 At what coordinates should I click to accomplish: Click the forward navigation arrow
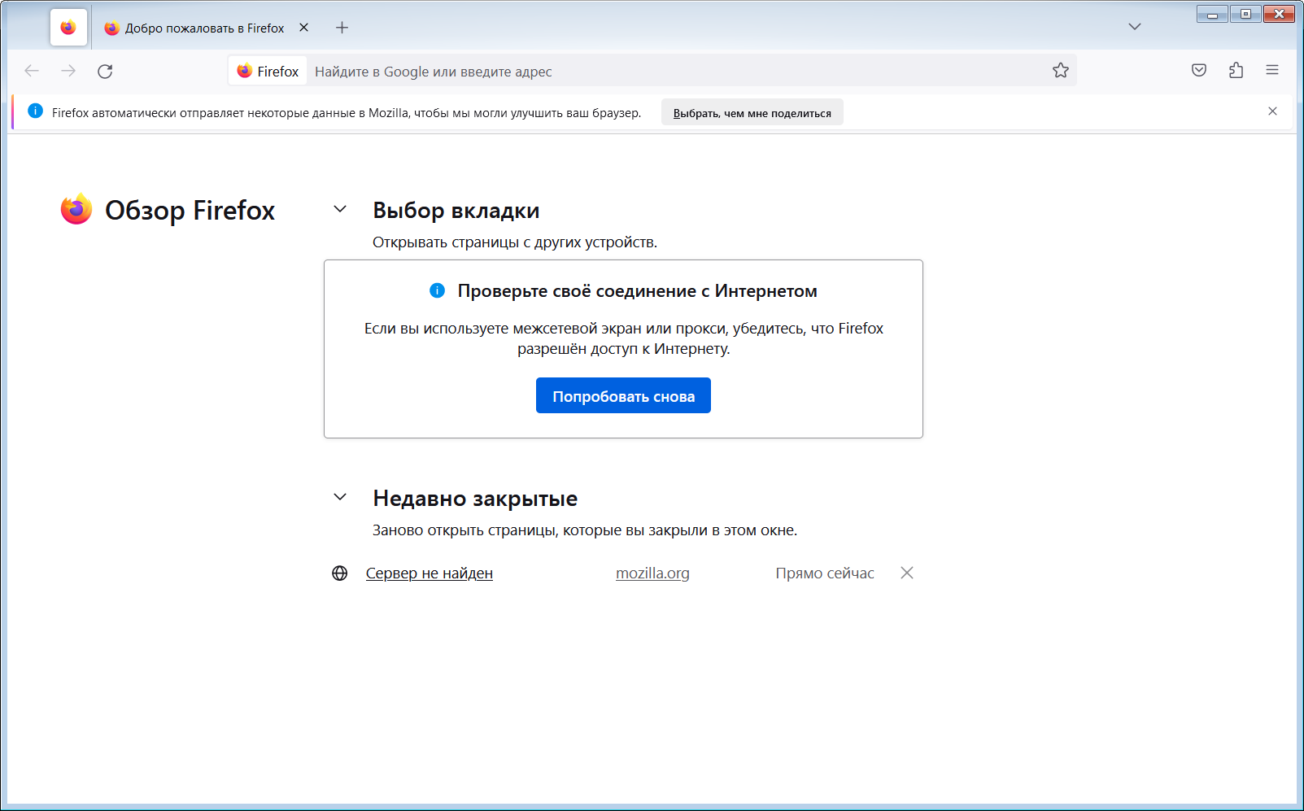[x=68, y=72]
